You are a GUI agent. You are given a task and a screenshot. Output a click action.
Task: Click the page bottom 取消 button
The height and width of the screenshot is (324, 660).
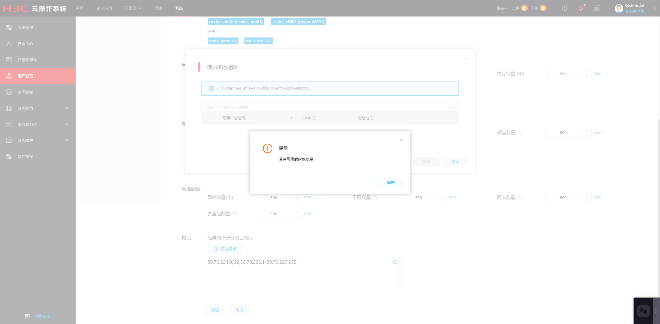click(239, 310)
